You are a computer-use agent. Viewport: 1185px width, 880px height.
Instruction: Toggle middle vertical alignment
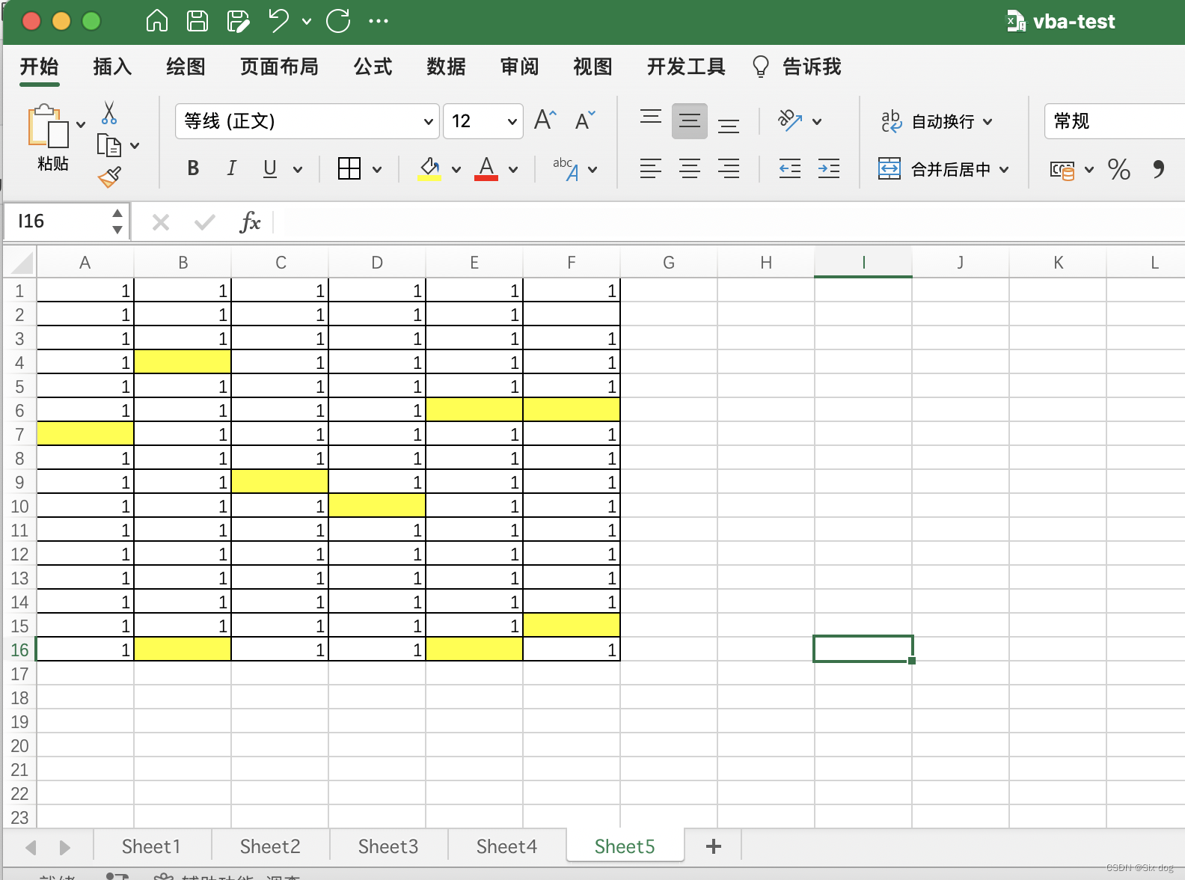[x=690, y=121]
